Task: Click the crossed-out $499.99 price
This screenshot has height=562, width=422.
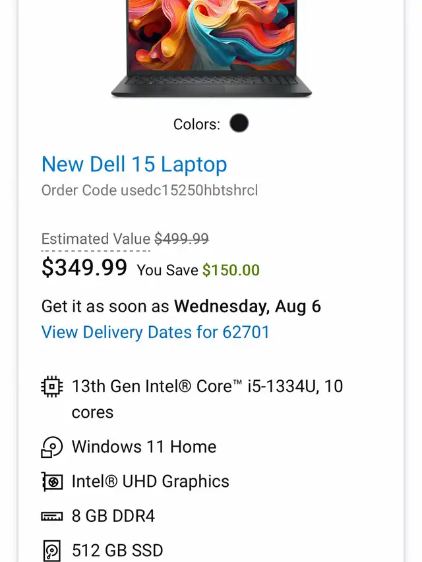Action: click(181, 239)
